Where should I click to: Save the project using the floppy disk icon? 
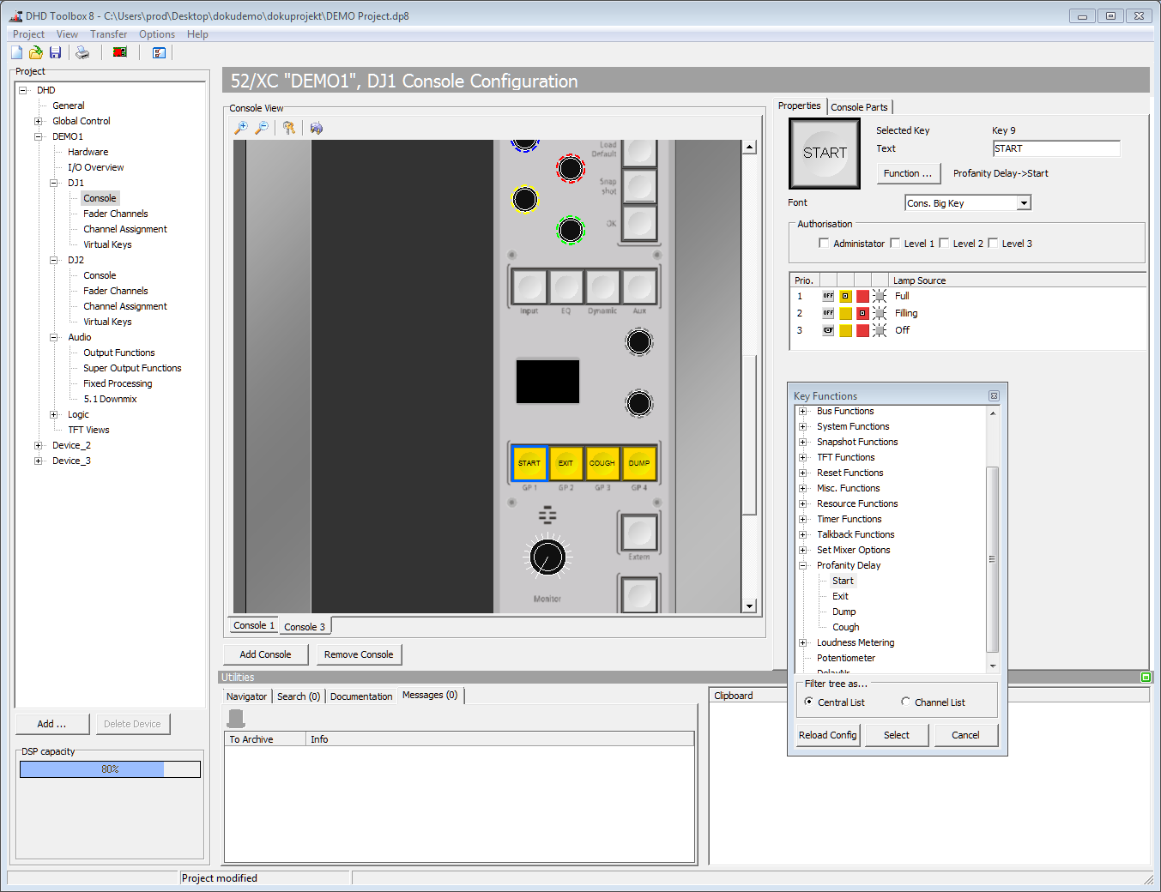pyautogui.click(x=55, y=51)
